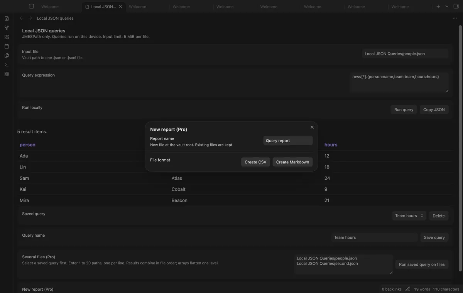Click the Cobalt team cell

pyautogui.click(x=179, y=189)
